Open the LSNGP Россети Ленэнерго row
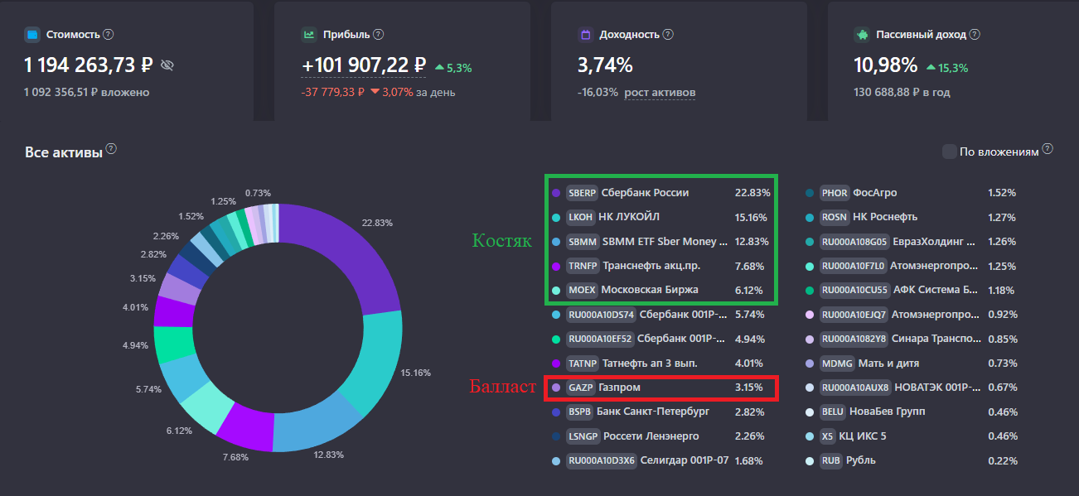The image size is (1079, 496). [661, 436]
